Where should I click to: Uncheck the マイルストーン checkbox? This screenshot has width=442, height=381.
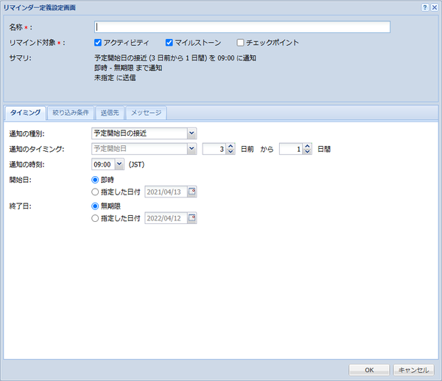click(169, 43)
